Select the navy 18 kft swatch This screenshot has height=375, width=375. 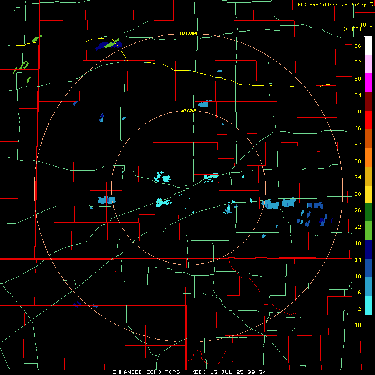pos(368,250)
